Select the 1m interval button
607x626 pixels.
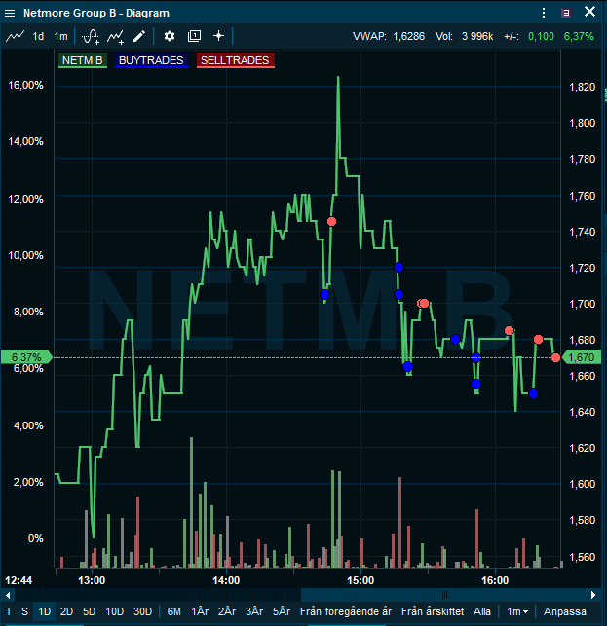click(60, 36)
